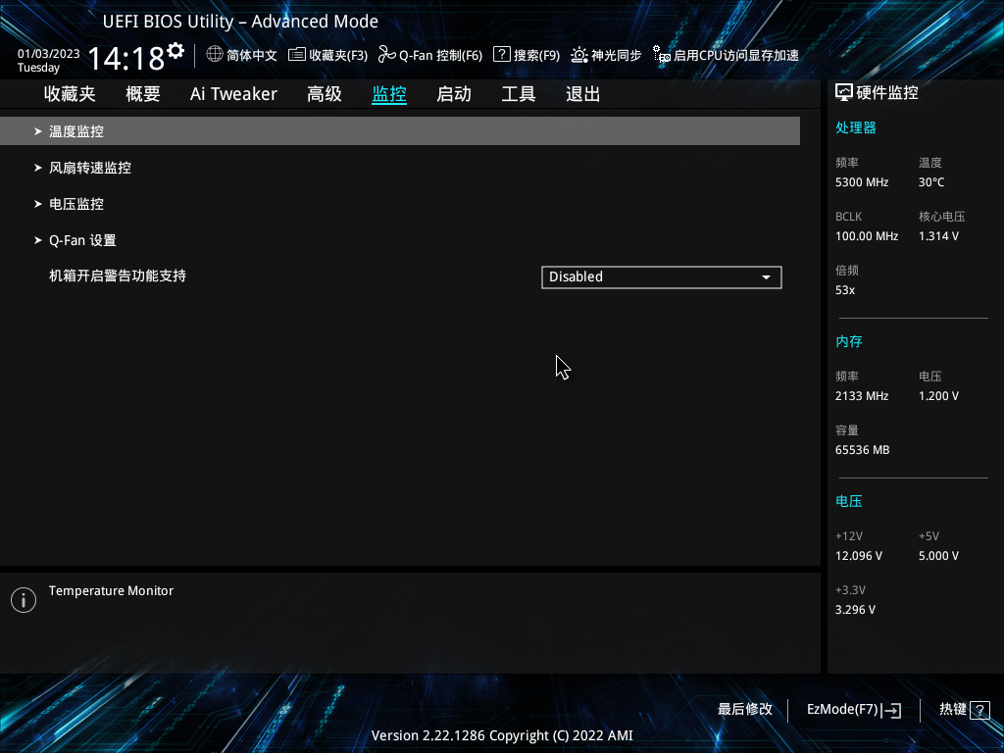Click the Resizable BAR icon
Screen dimensions: 1004x753
[662, 55]
